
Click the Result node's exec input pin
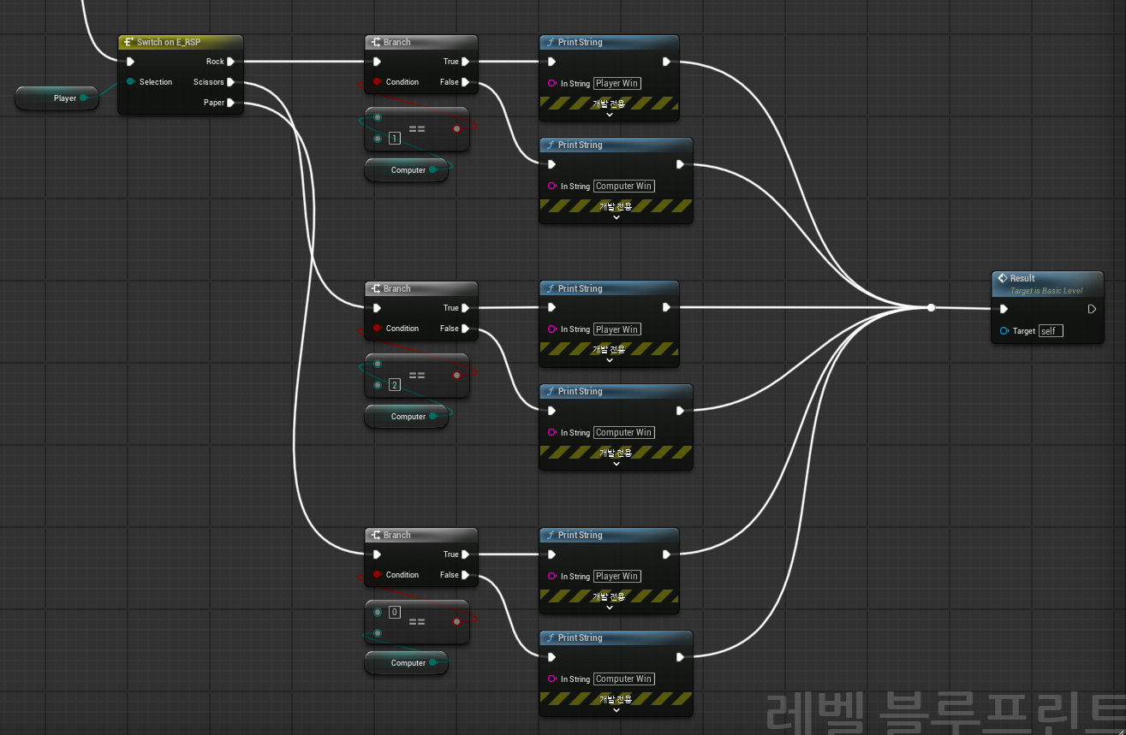click(1004, 309)
